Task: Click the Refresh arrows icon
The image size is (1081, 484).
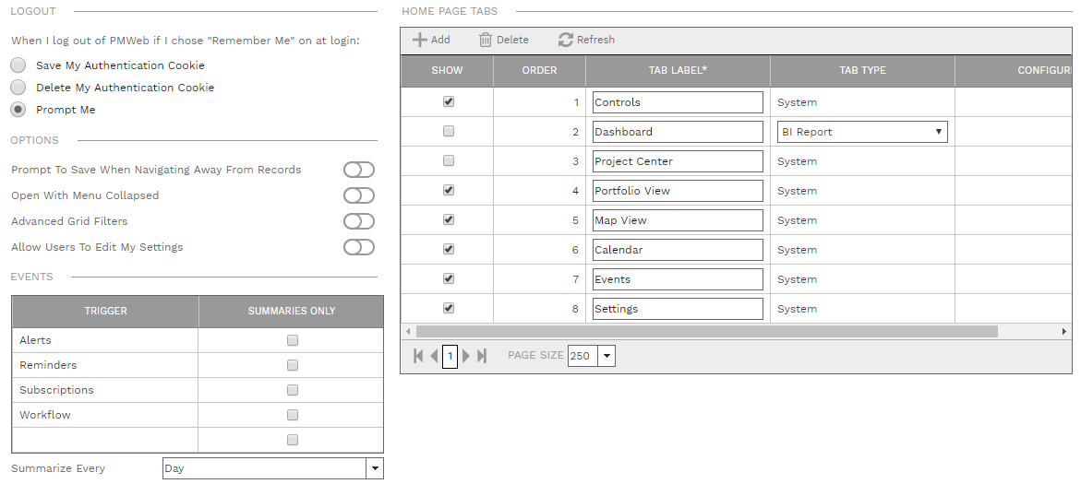Action: pyautogui.click(x=565, y=40)
